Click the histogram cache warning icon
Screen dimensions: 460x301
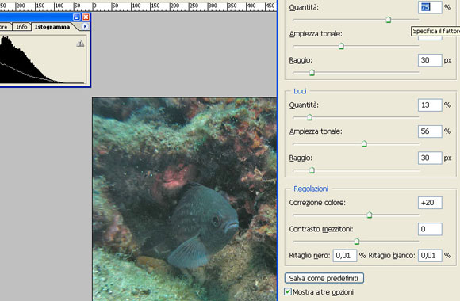80,44
